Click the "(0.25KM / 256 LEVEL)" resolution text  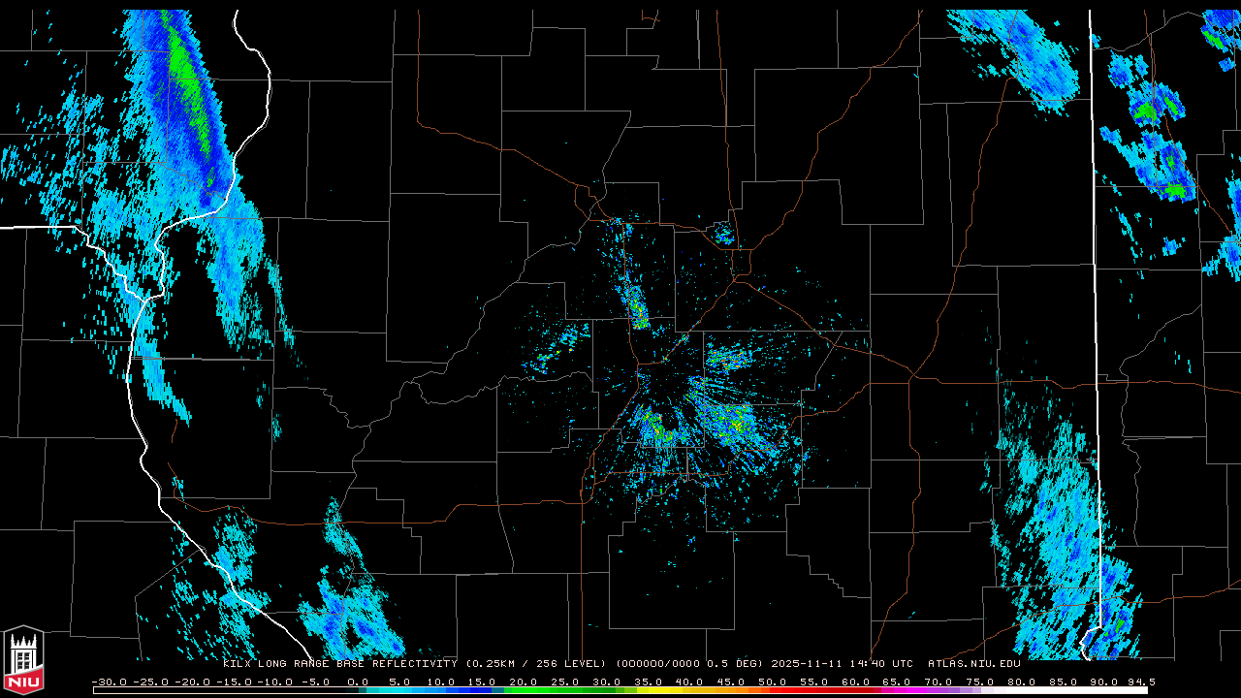click(536, 664)
